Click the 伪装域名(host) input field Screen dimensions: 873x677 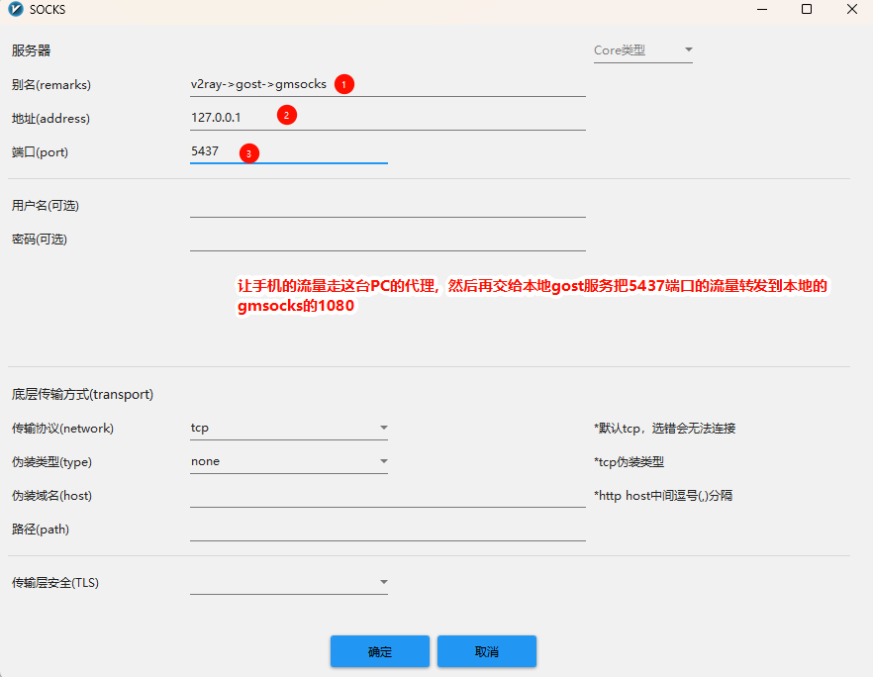[387, 495]
